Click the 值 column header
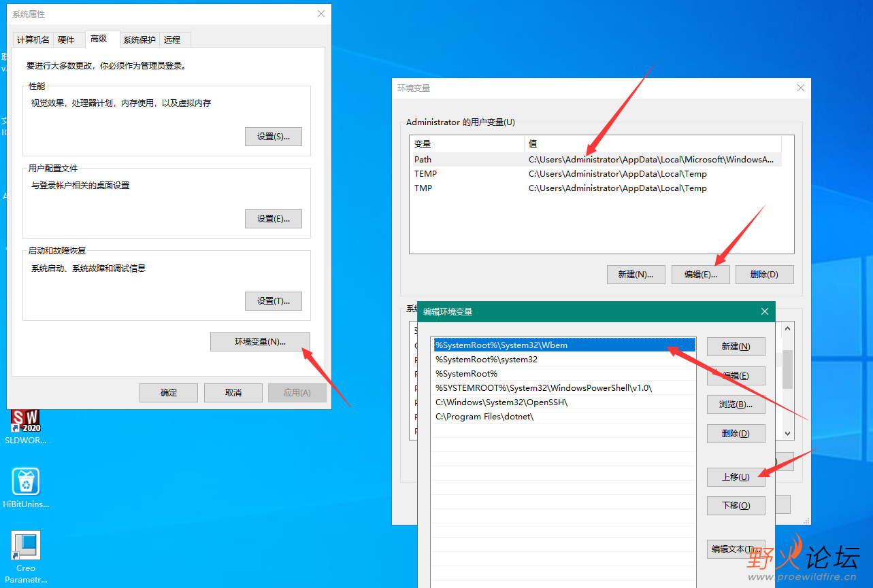 pyautogui.click(x=653, y=144)
